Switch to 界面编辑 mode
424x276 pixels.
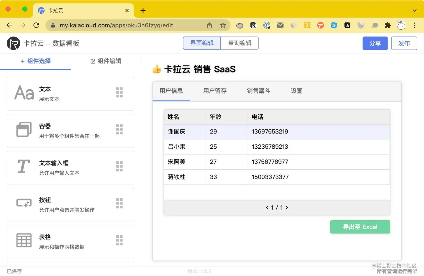202,43
